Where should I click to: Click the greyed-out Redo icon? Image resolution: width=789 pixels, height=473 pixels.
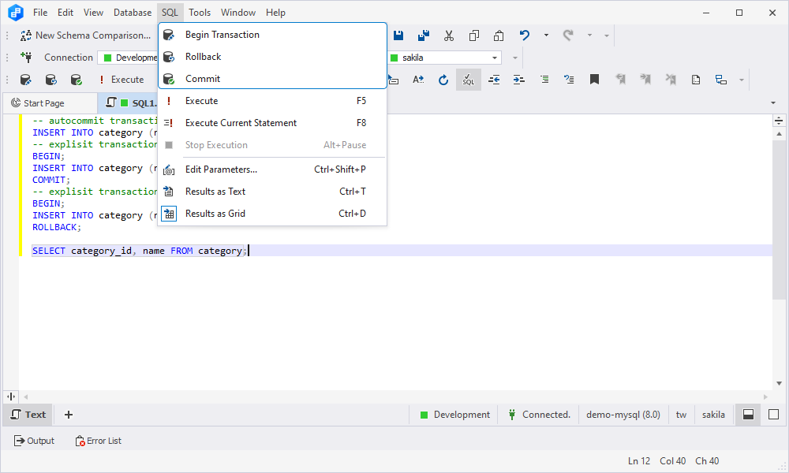[x=568, y=35]
